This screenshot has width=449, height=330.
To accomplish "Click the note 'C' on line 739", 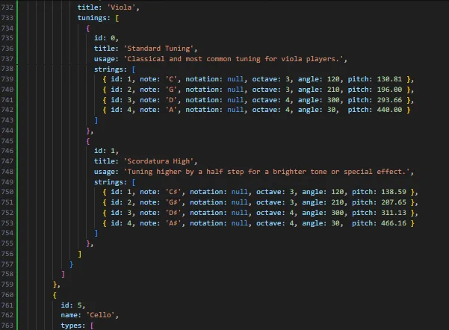I will (x=171, y=79).
